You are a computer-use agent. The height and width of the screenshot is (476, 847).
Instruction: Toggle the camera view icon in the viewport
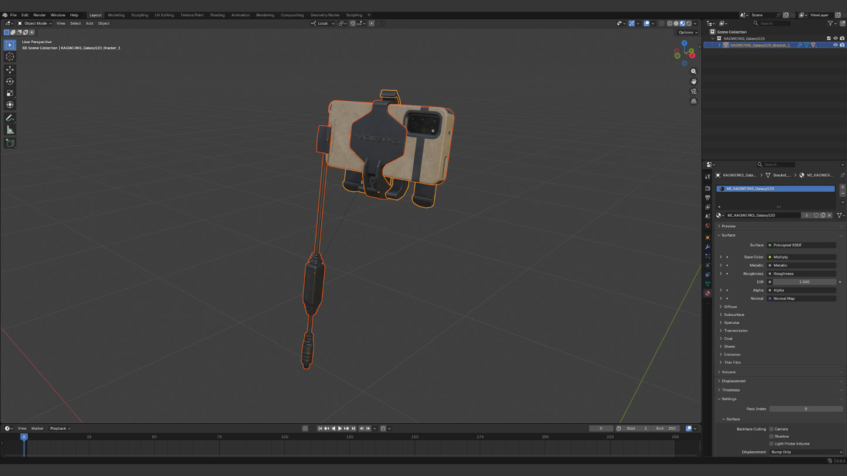[693, 91]
